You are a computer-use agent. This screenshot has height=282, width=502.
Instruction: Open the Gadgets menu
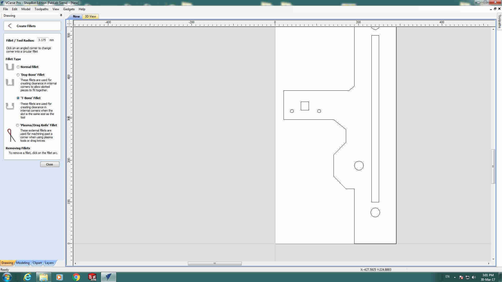click(69, 9)
